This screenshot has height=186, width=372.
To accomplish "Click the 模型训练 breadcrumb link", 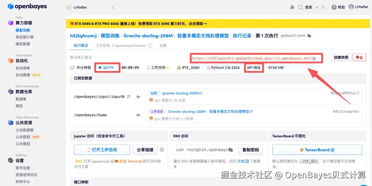I will pos(110,36).
